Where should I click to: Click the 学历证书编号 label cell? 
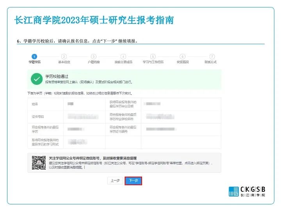pyautogui.click(x=123, y=129)
